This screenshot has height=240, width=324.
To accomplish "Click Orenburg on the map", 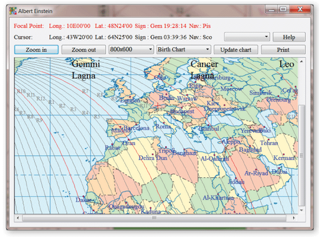I will 279,99.
